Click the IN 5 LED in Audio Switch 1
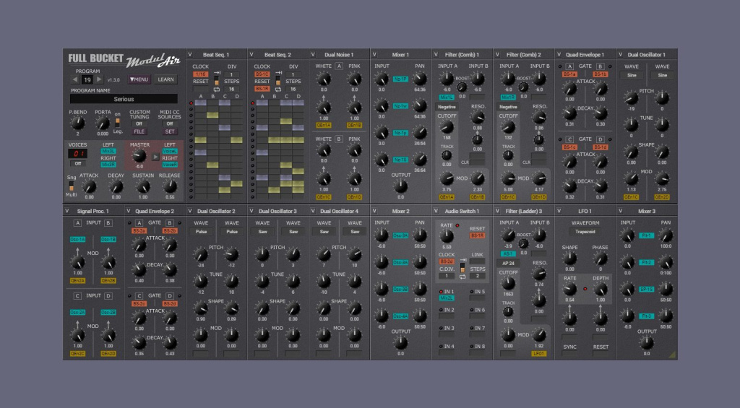The width and height of the screenshot is (740, 408). click(x=472, y=292)
